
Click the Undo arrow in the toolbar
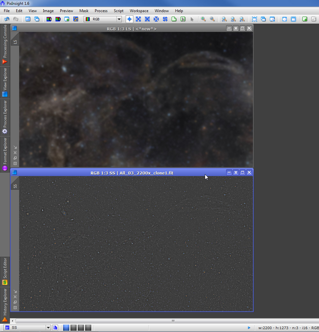click(x=7, y=19)
